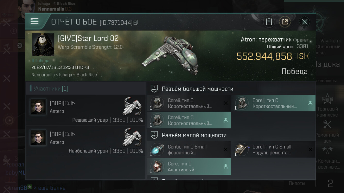Tap Astero ship icon in Наибольший урон row

pos(132,137)
